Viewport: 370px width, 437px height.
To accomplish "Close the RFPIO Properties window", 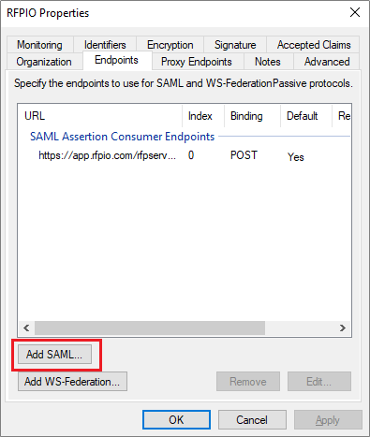I will (x=355, y=12).
